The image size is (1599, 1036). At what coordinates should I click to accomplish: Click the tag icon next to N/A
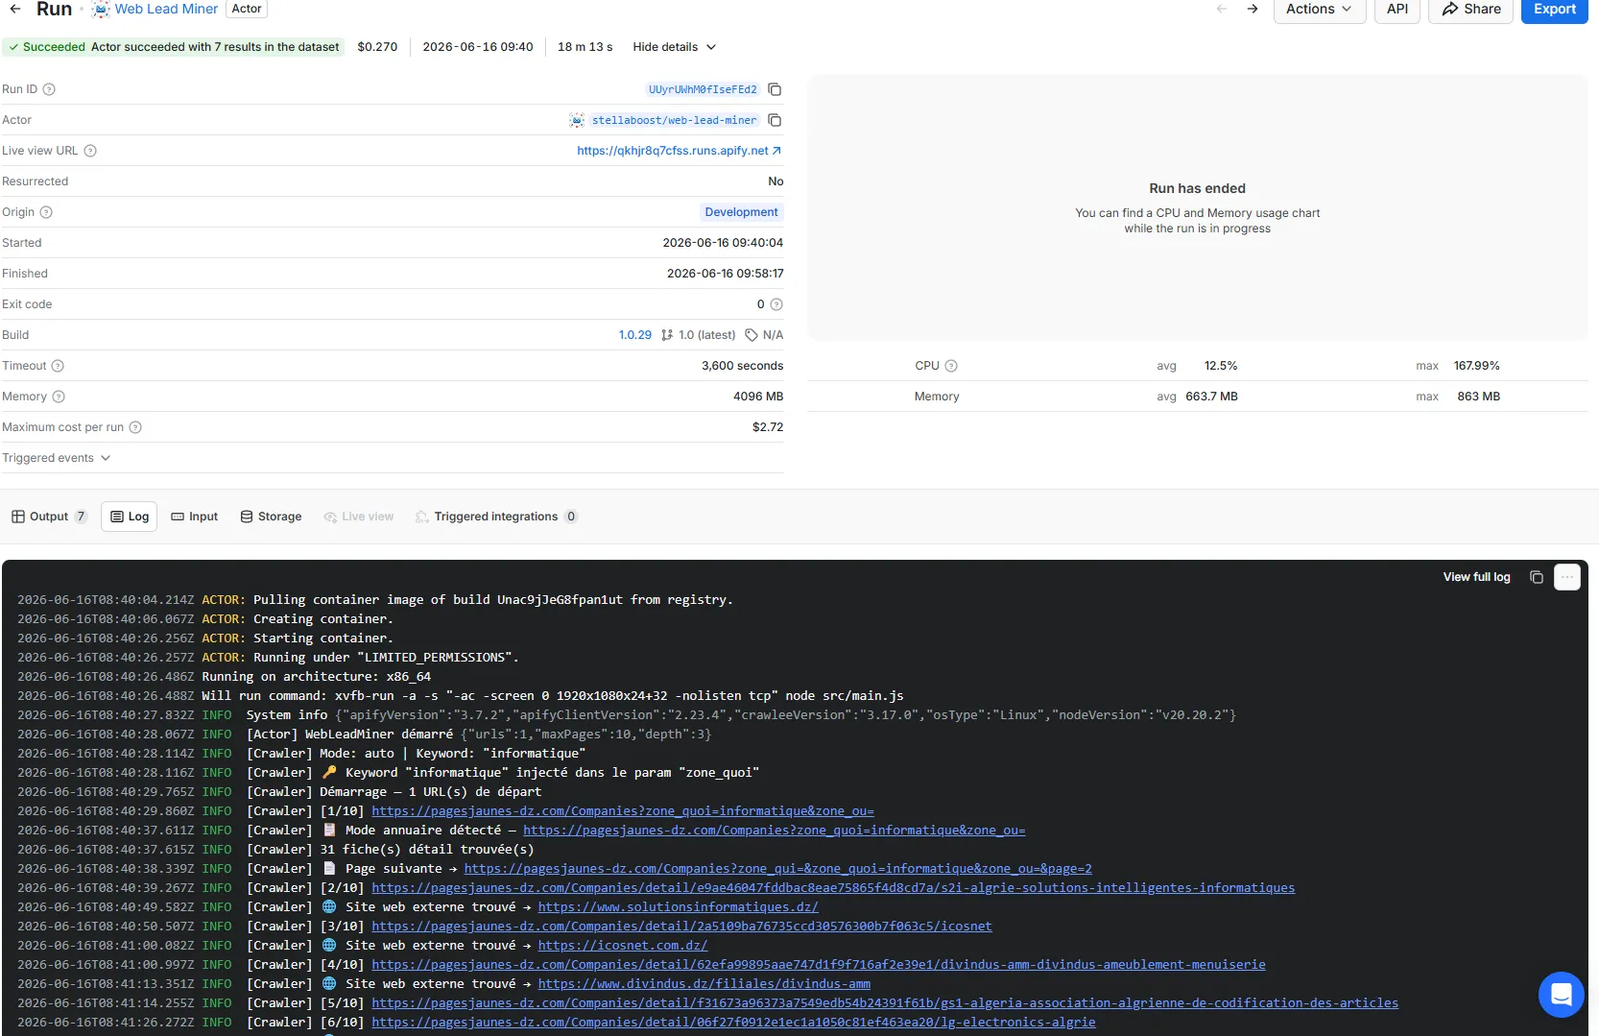click(752, 335)
